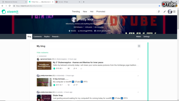Open the Wallet tab
The height and width of the screenshot is (101, 179).
(138, 36)
